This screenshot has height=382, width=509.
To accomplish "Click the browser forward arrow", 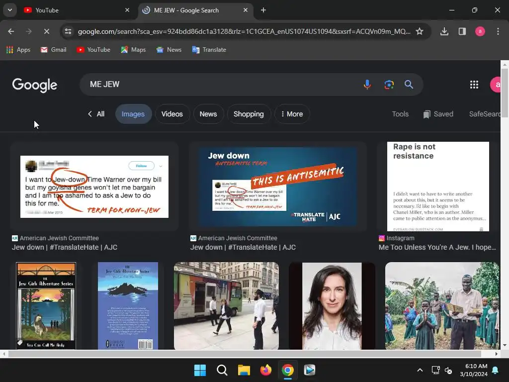I will click(28, 31).
